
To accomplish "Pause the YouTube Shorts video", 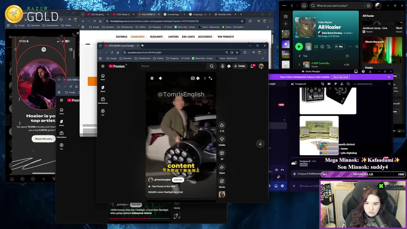I will 152,78.
